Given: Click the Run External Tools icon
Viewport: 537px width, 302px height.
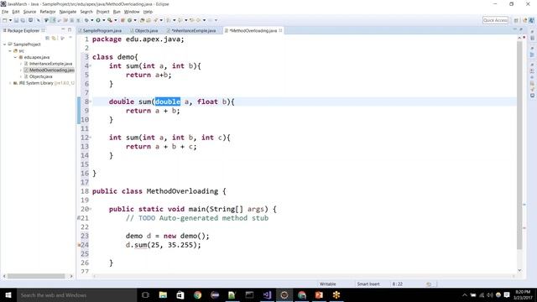Looking at the screenshot, I should tap(110, 20).
